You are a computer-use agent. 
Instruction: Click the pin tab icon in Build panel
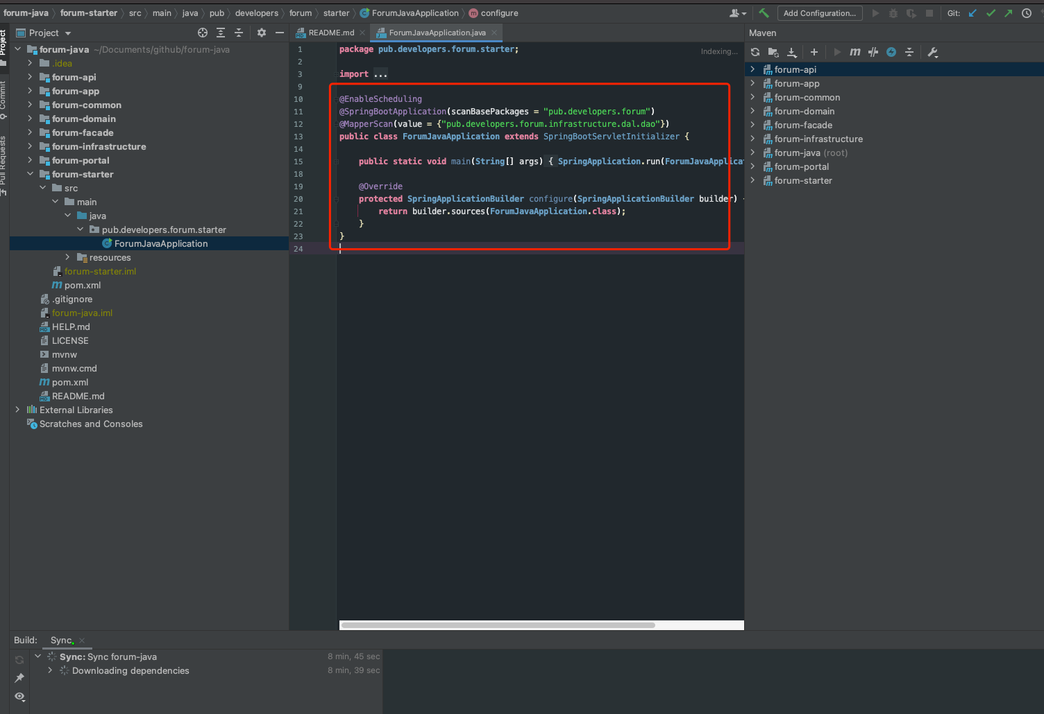(x=19, y=678)
